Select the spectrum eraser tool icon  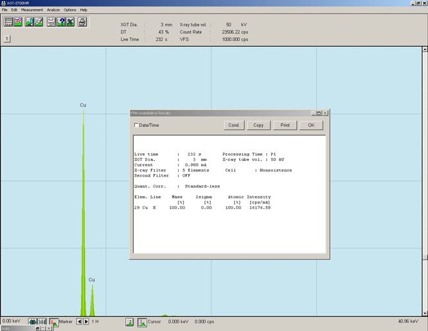(x=39, y=22)
